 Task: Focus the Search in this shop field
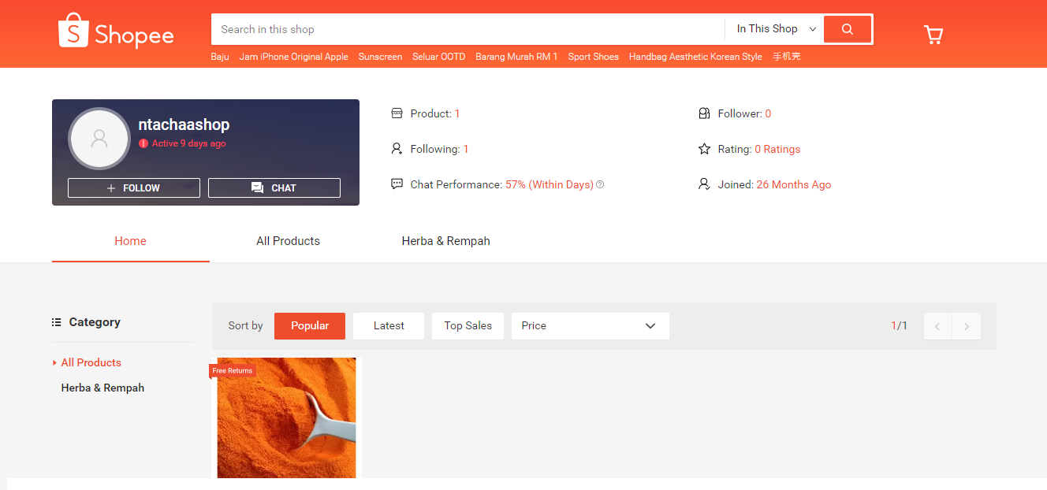468,29
